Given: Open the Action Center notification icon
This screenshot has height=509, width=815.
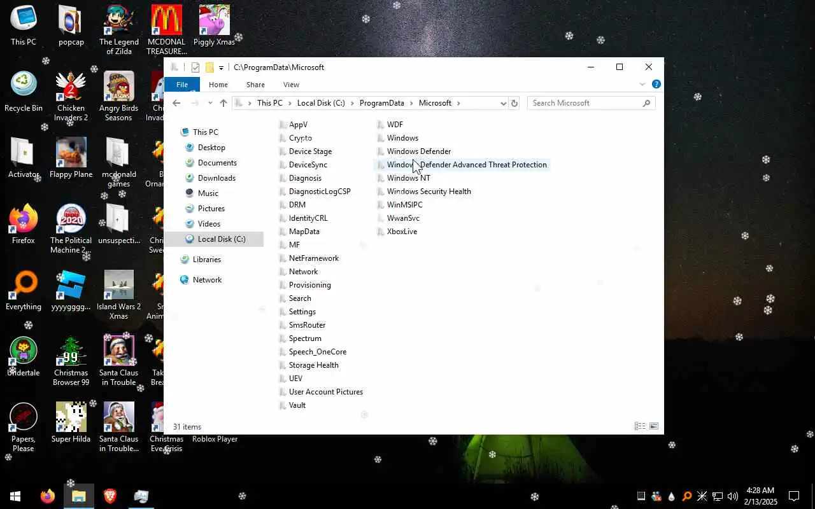Looking at the screenshot, I should pyautogui.click(x=794, y=496).
